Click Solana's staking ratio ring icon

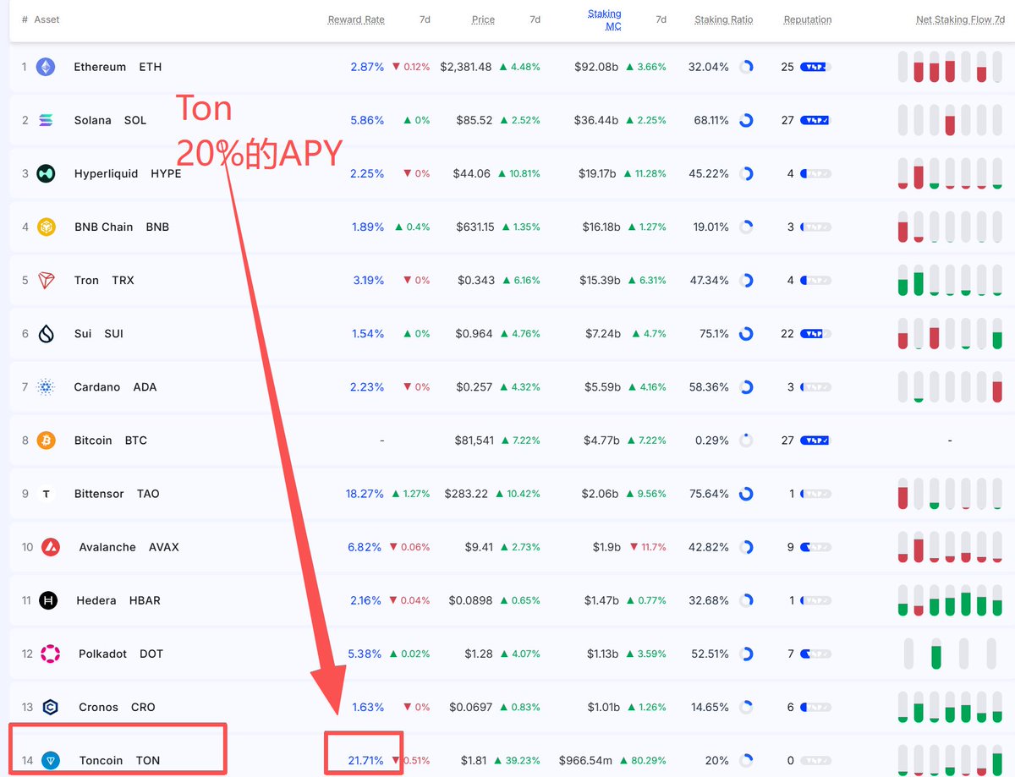coord(746,120)
